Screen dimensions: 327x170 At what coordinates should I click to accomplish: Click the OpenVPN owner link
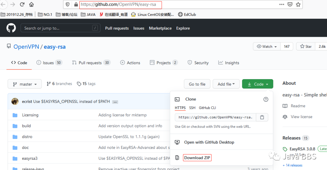coord(26,47)
